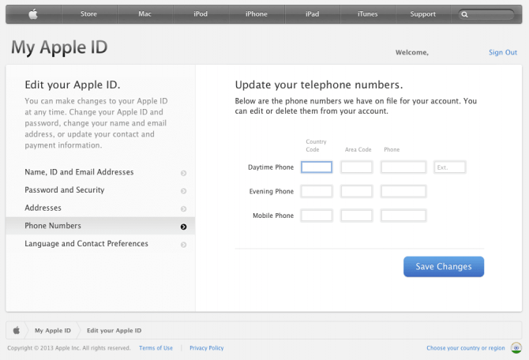The height and width of the screenshot is (360, 529).
Task: Go to the iPhone section
Action: (257, 14)
